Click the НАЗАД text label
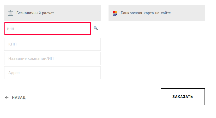The image size is (216, 118). [19, 97]
